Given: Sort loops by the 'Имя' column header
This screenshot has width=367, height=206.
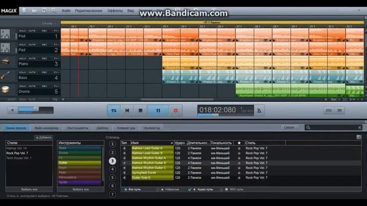Looking at the screenshot, I should (x=152, y=142).
